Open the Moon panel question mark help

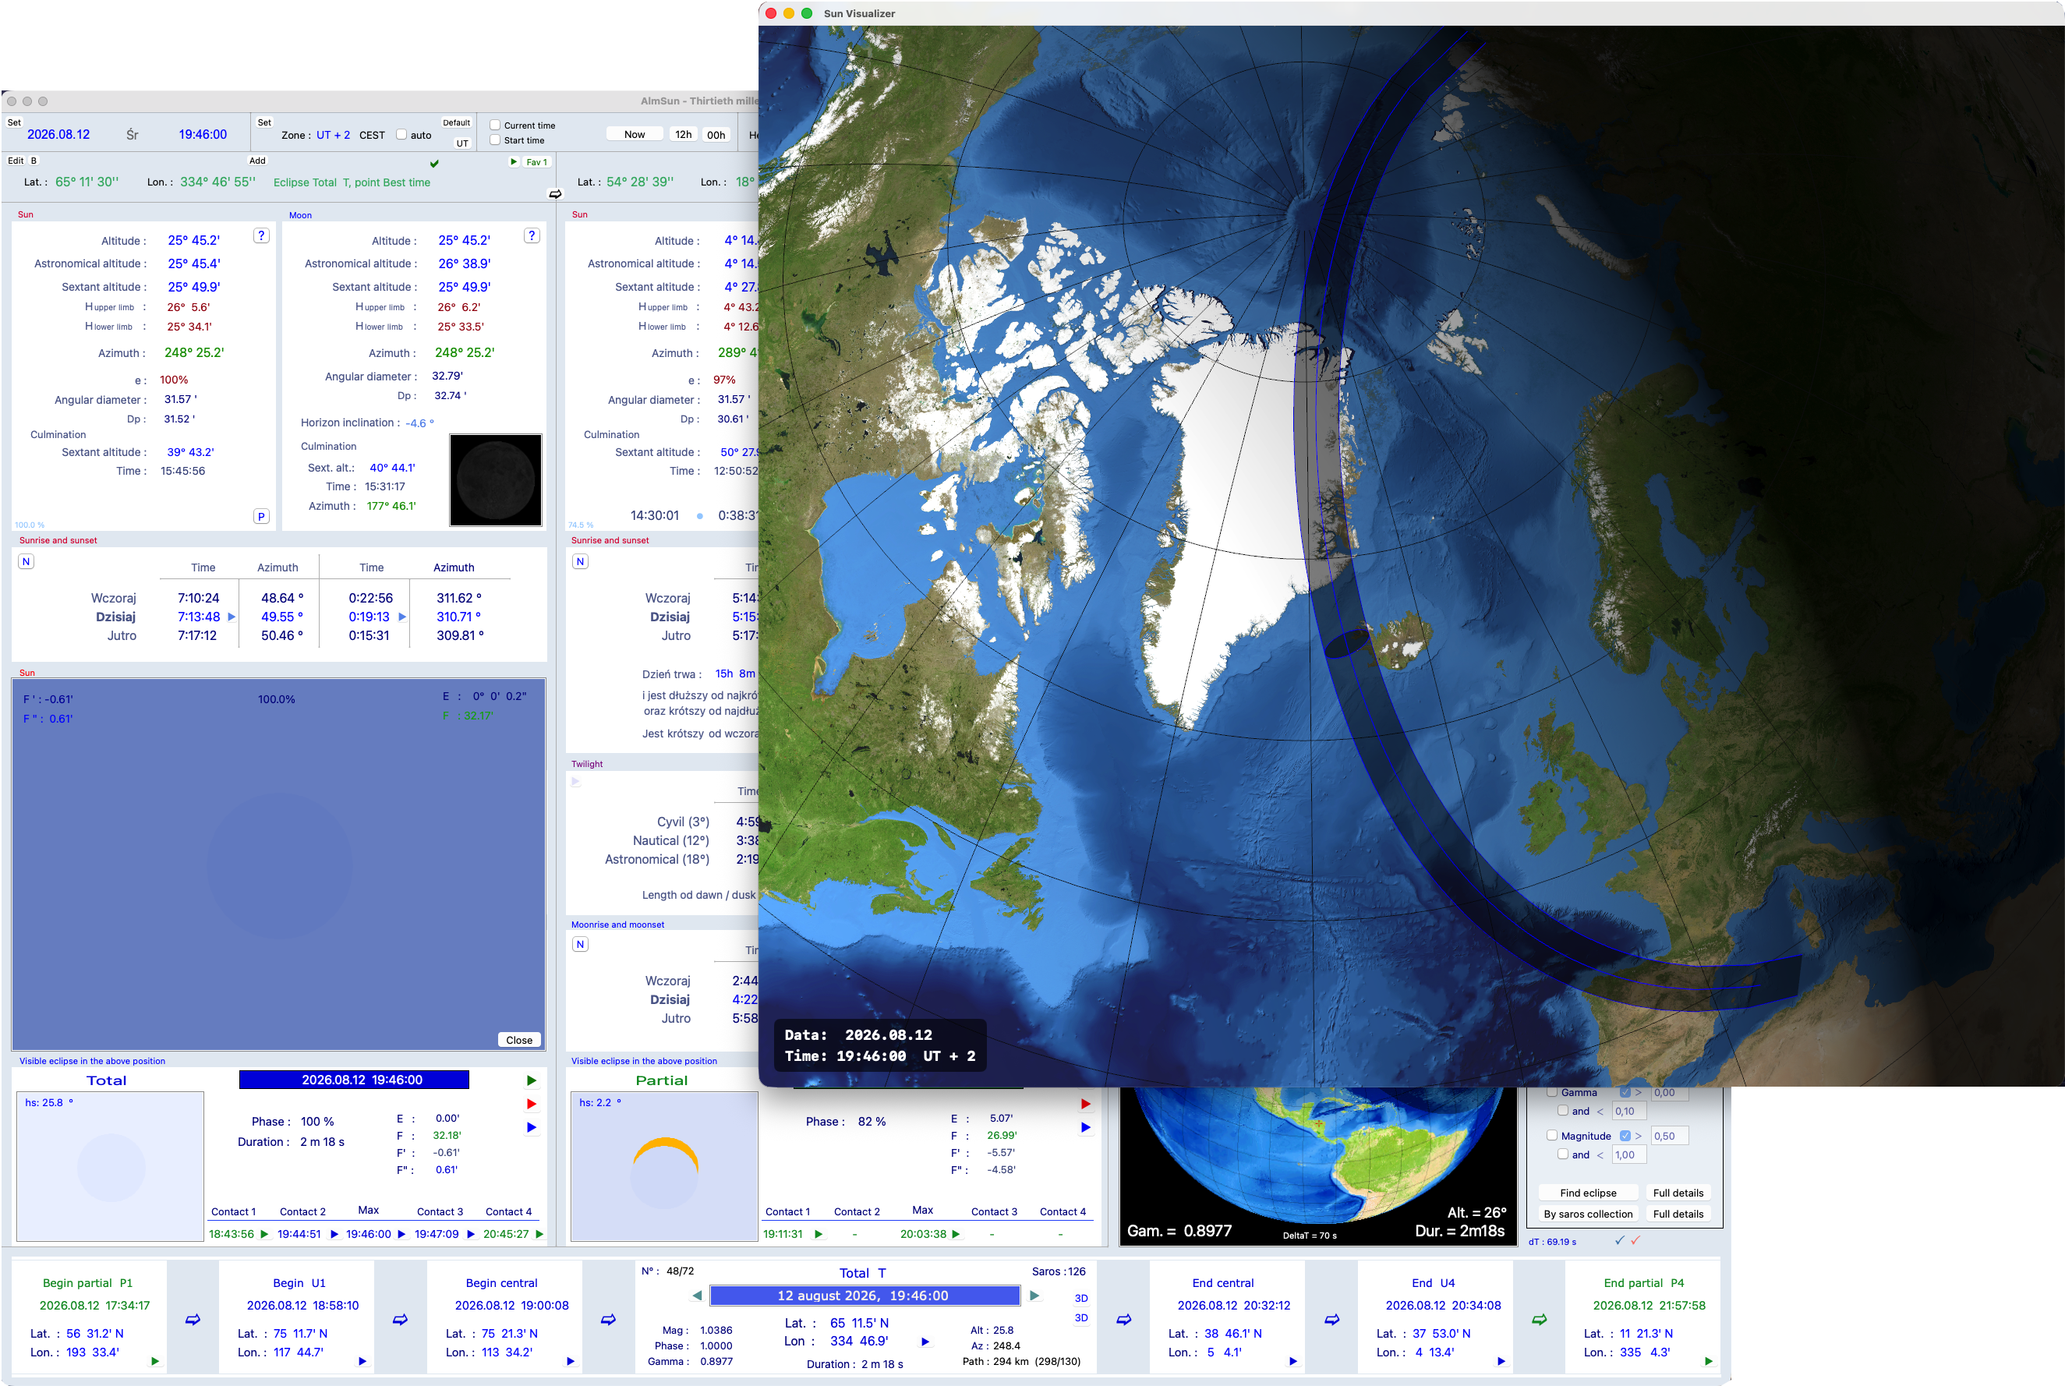[532, 235]
